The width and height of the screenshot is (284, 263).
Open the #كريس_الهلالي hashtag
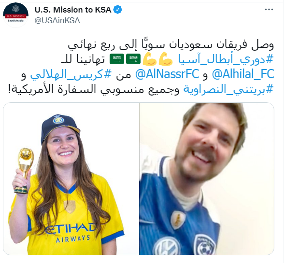(71, 75)
